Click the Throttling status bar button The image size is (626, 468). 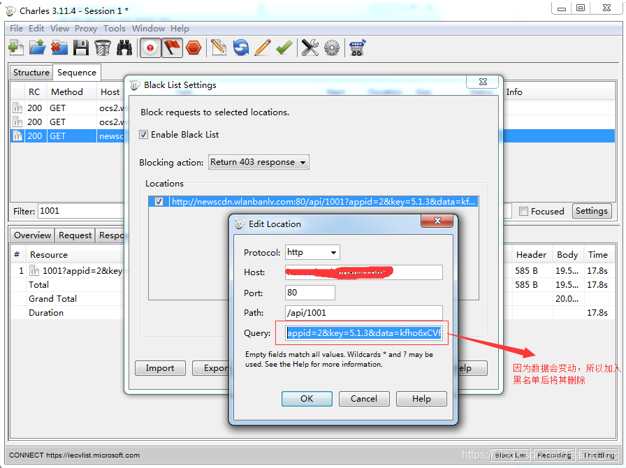pyautogui.click(x=599, y=455)
